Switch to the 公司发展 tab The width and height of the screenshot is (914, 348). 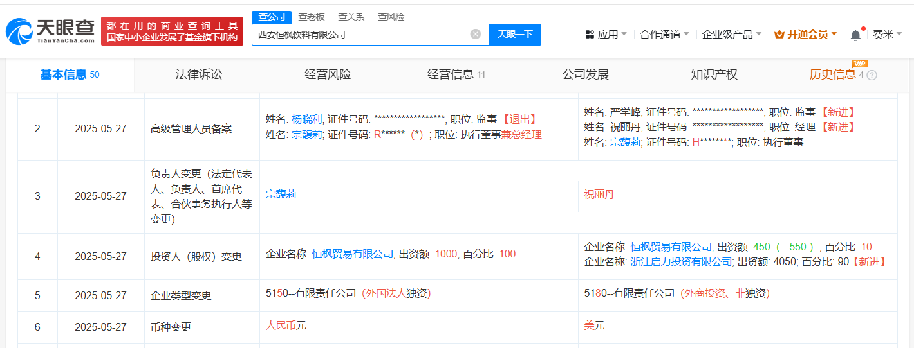point(585,74)
